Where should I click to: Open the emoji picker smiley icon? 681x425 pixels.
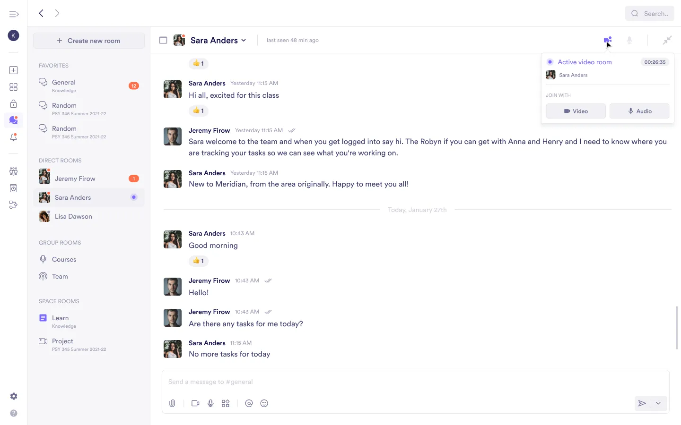tap(264, 403)
